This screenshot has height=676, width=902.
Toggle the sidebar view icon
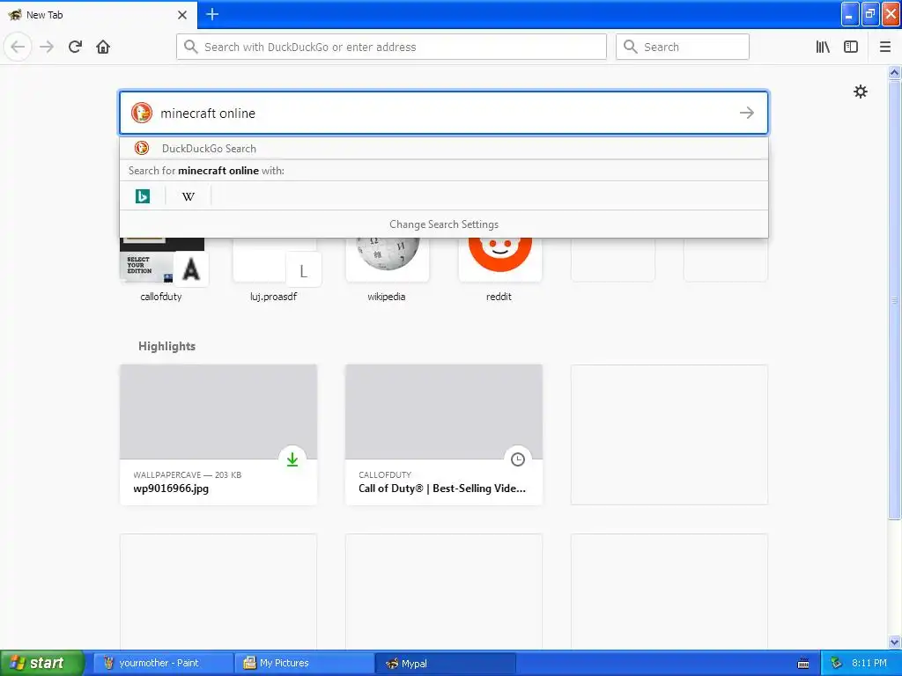[851, 47]
